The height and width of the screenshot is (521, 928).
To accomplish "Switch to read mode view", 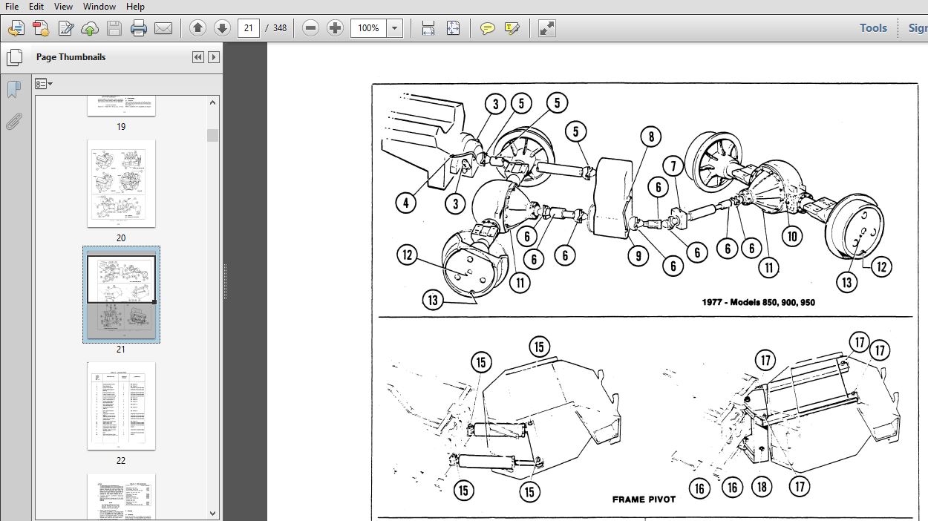I will click(x=546, y=28).
